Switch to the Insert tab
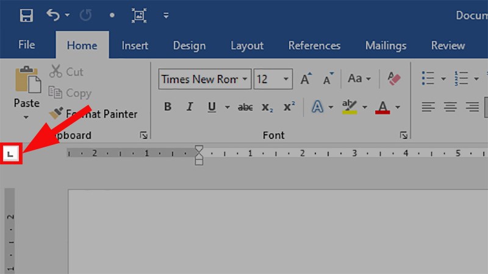Viewport: 488px width, 274px height. click(135, 45)
